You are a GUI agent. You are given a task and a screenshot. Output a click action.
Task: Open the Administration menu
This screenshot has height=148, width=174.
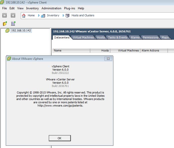tap(51, 8)
